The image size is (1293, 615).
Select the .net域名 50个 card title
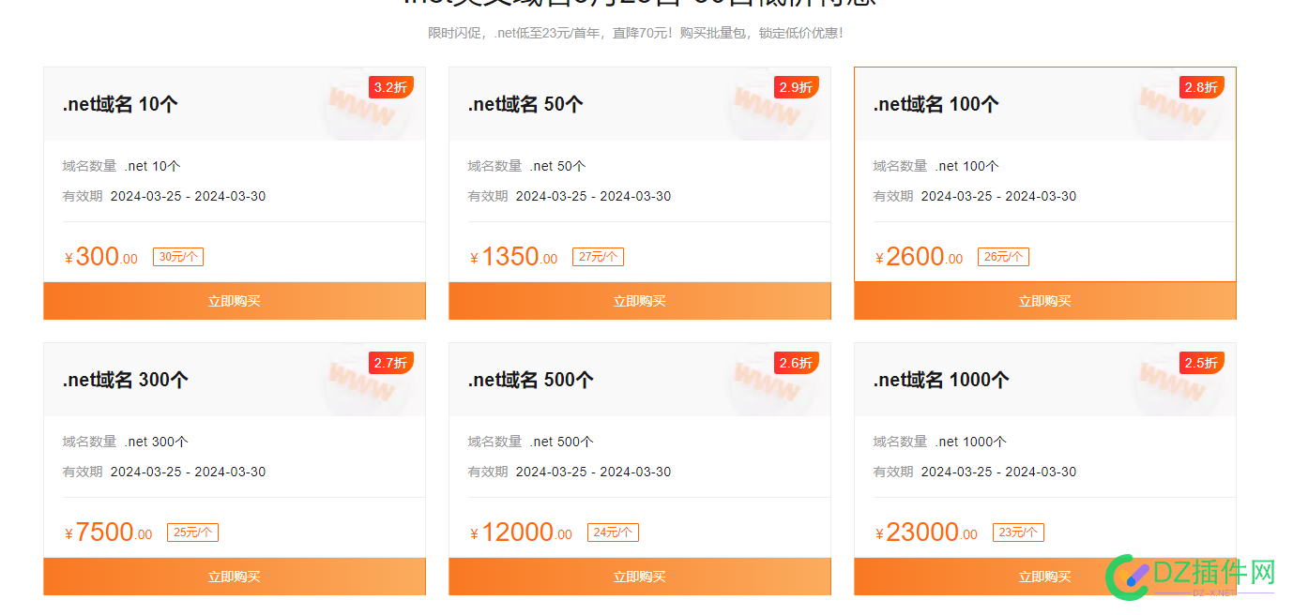[525, 104]
